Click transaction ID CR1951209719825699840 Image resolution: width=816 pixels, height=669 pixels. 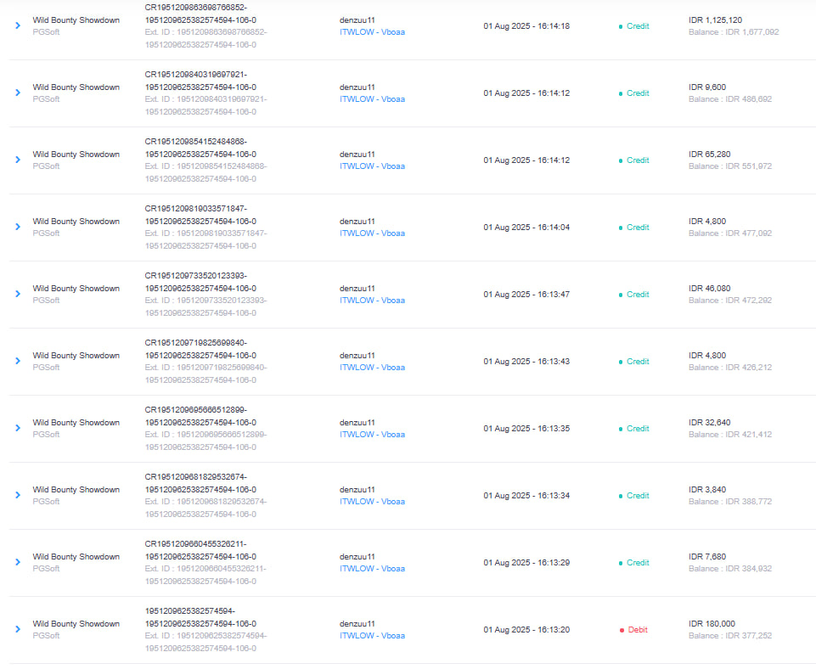(x=195, y=343)
